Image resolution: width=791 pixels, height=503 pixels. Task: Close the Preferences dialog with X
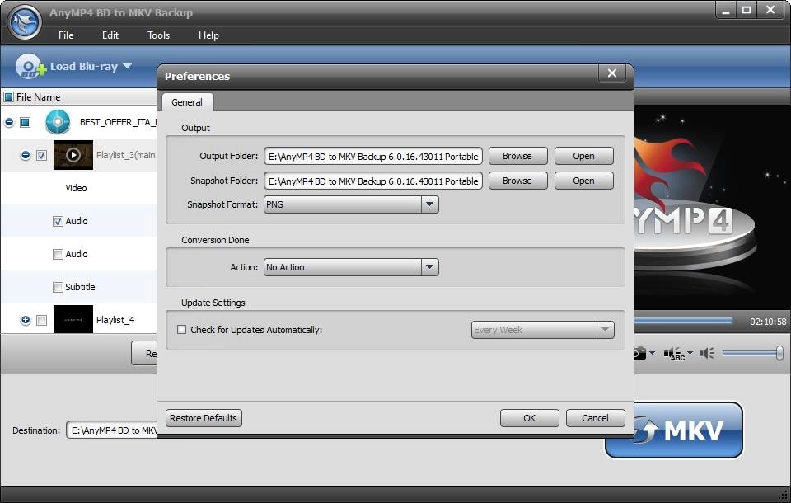612,73
